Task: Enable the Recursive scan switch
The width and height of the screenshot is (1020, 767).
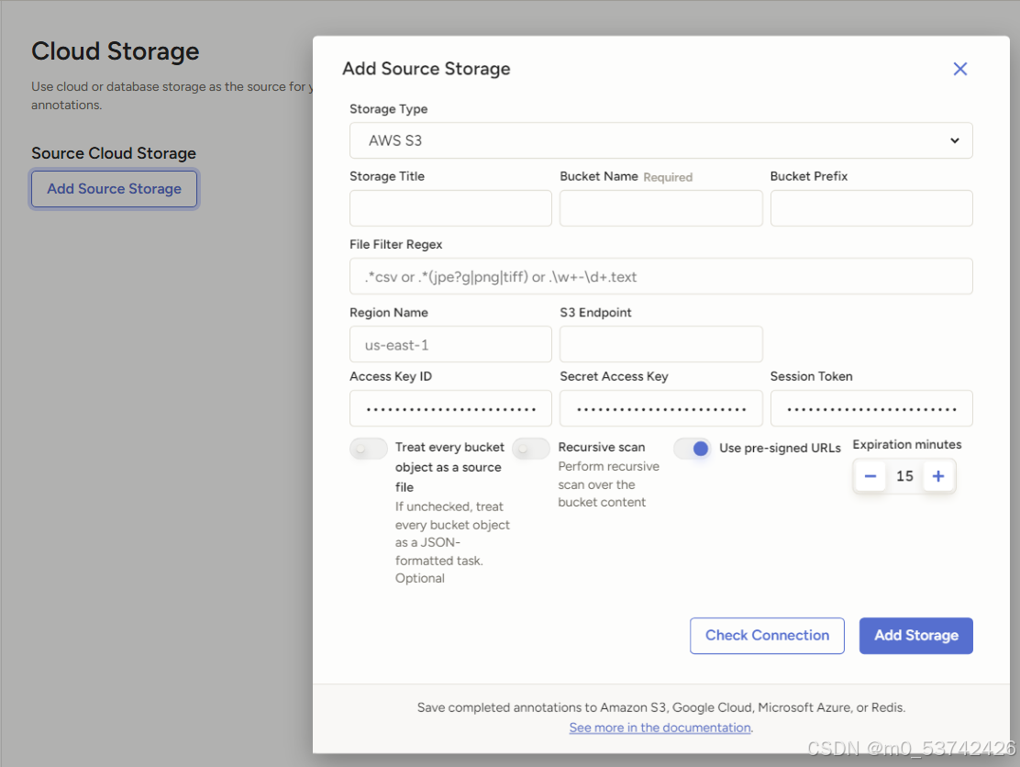Action: [x=531, y=449]
